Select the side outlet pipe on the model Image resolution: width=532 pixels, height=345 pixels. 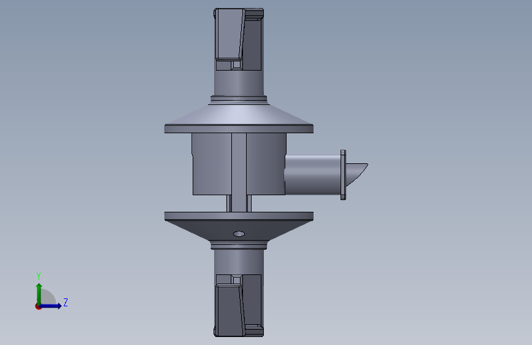click(312, 175)
